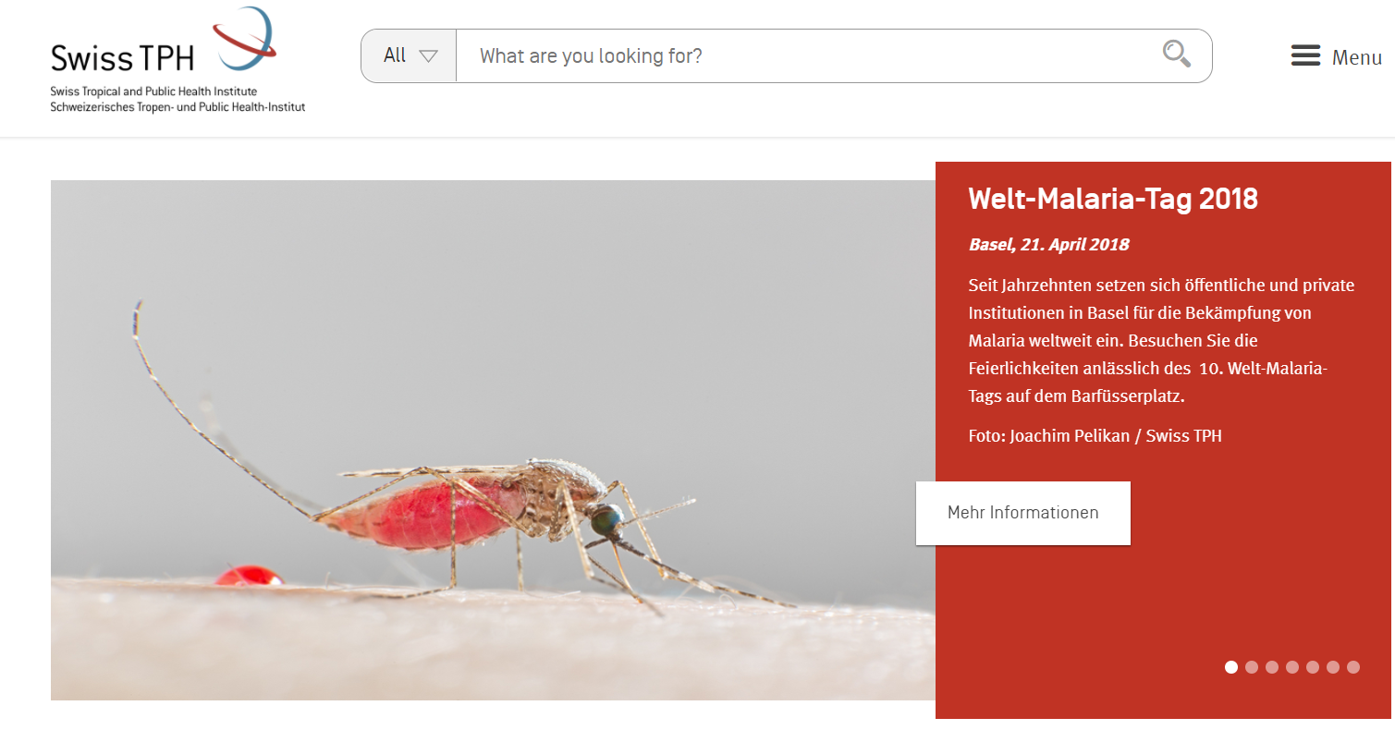Screen dimensions: 1395x730
Task: Click the magnifying glass search icon
Action: (x=1176, y=54)
